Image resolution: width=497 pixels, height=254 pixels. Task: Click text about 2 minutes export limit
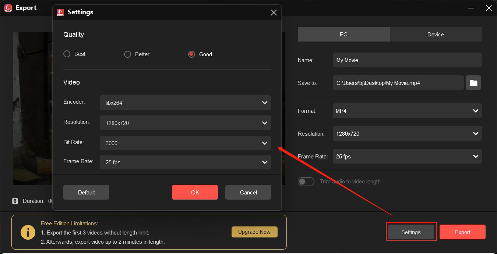(103, 242)
